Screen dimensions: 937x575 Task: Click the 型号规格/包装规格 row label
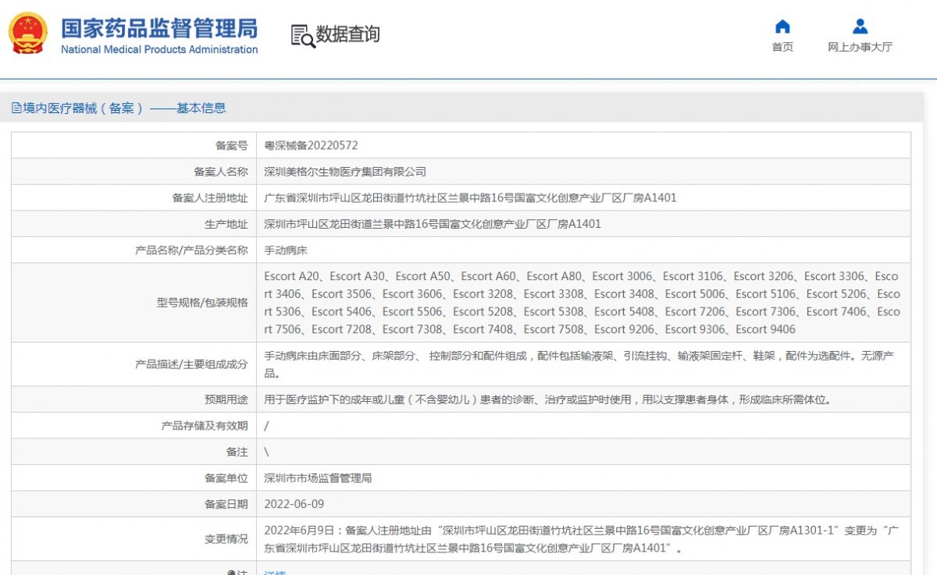pos(202,303)
